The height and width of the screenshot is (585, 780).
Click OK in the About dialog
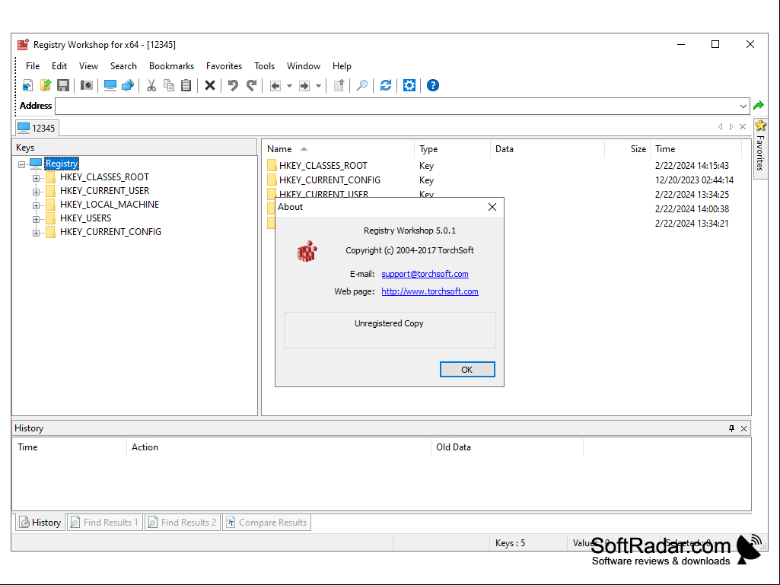467,370
